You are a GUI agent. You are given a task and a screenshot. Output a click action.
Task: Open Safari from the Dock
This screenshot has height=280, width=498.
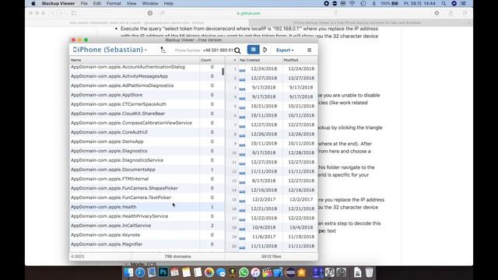coord(140,272)
